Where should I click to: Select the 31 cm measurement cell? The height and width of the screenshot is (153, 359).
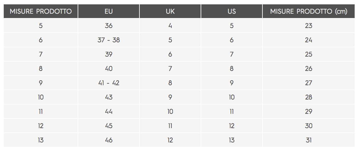pyautogui.click(x=309, y=140)
